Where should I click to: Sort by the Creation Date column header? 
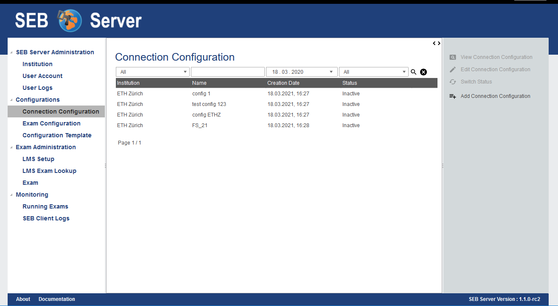283,83
